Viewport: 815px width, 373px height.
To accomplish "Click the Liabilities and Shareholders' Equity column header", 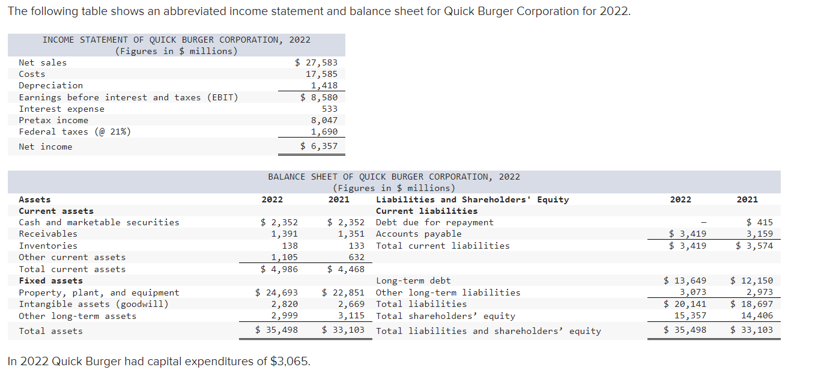I will [x=472, y=199].
